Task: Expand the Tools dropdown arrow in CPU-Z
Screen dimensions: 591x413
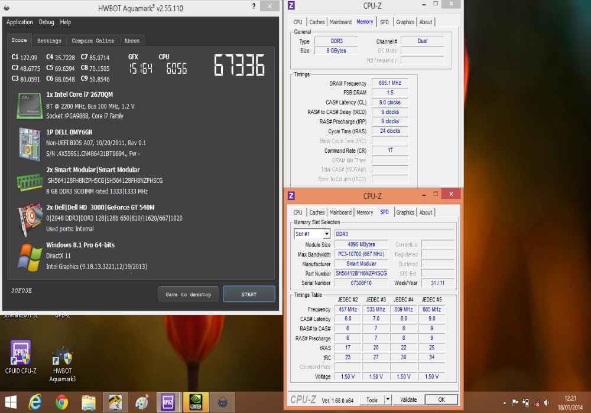Action: pos(388,399)
